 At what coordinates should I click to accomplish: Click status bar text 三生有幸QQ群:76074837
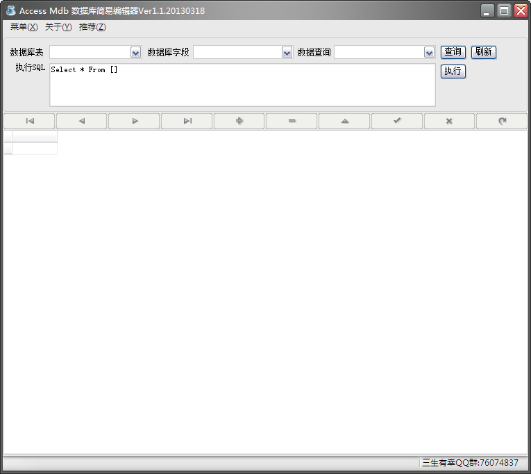(470, 462)
